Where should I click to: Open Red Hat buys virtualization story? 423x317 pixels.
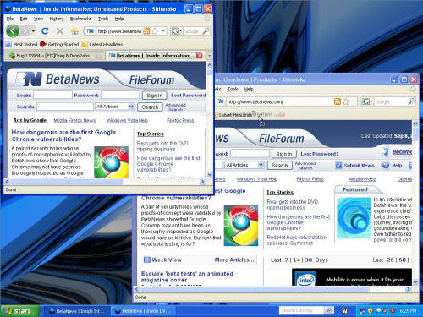coord(296,240)
